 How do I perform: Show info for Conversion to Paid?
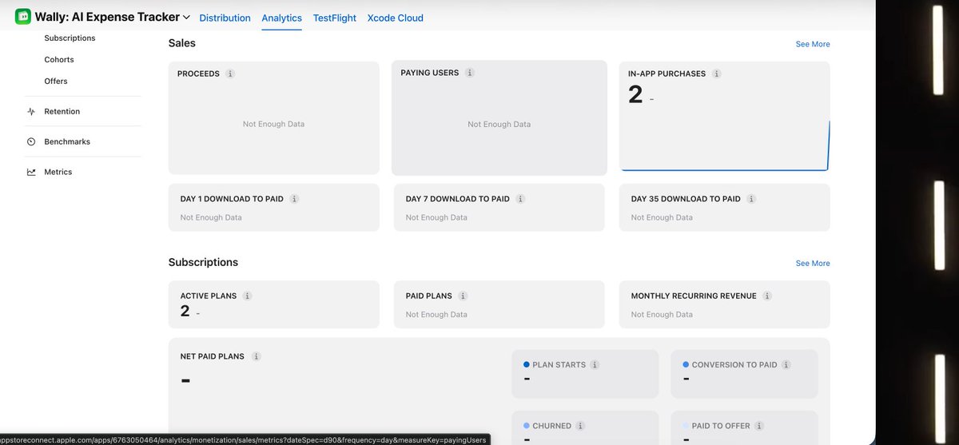click(x=787, y=364)
